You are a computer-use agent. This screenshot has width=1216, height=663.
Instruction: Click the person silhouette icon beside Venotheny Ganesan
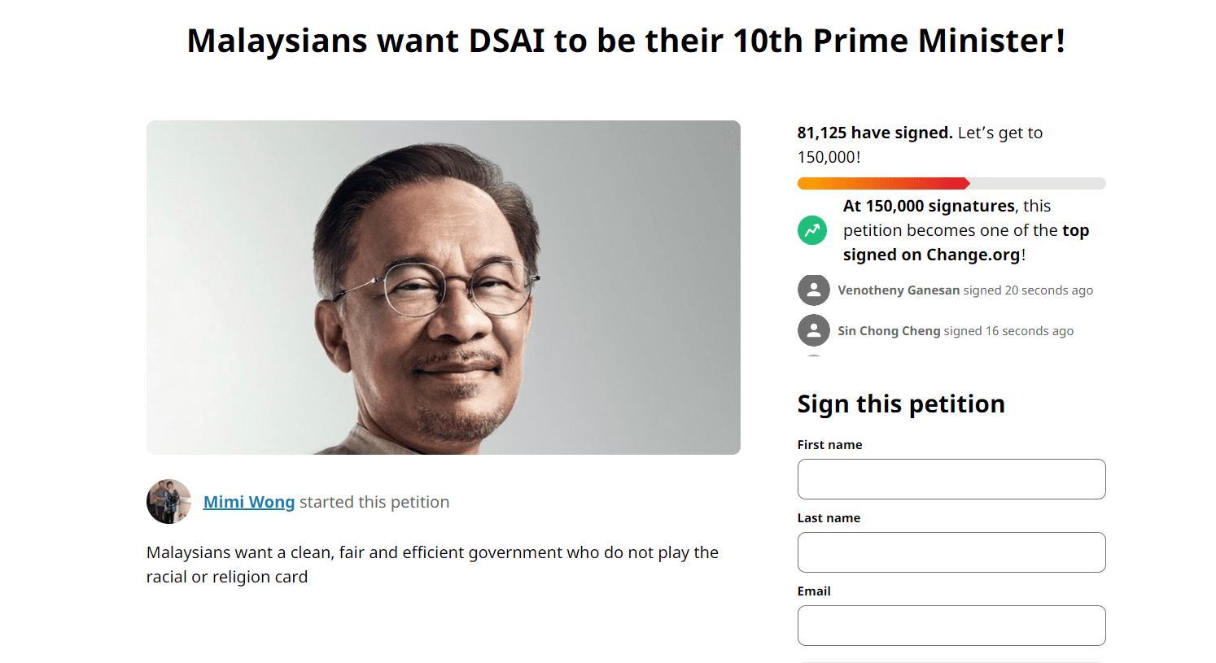pos(813,290)
